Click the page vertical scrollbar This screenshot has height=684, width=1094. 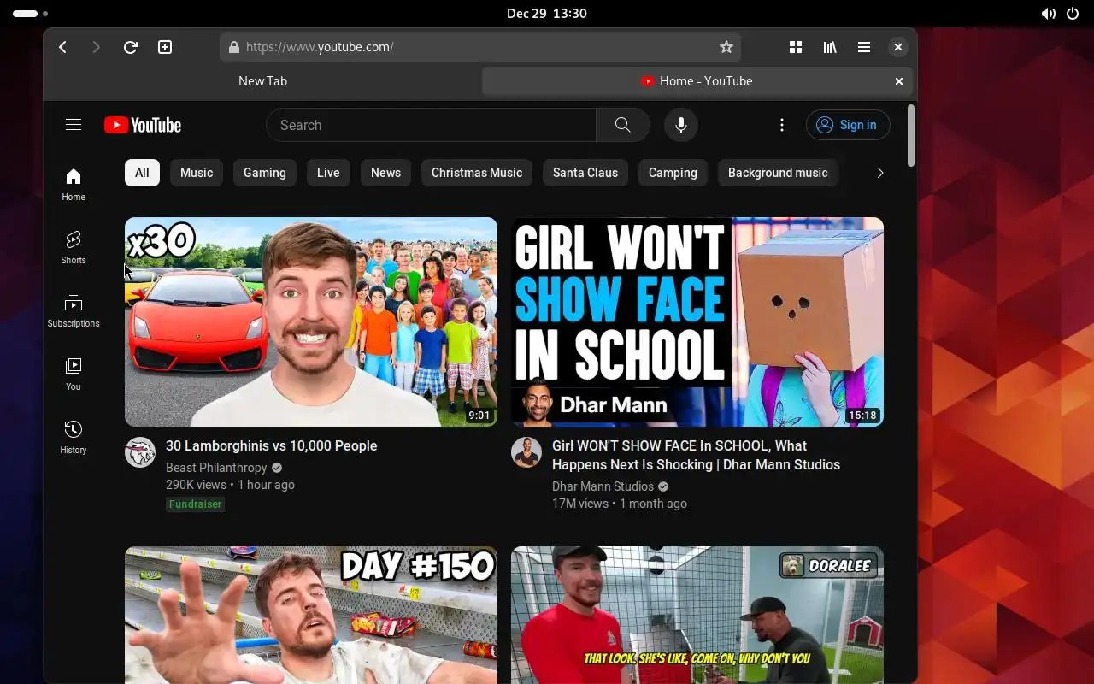(911, 135)
